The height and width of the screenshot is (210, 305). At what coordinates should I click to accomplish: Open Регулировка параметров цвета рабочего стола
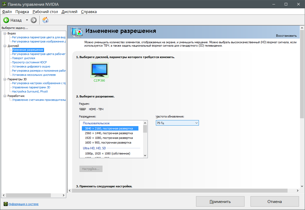39,54
